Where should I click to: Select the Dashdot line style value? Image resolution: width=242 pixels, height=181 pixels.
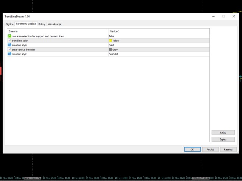(159, 54)
